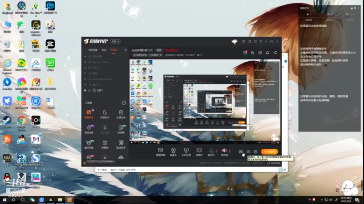This screenshot has height=204, width=364.
Task: Toggle visibility of Mews Adventures source
Action: 85,79
